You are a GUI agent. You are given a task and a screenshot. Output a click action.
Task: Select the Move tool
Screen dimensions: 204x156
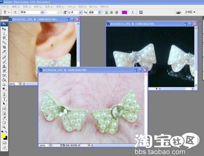click(x=4, y=29)
